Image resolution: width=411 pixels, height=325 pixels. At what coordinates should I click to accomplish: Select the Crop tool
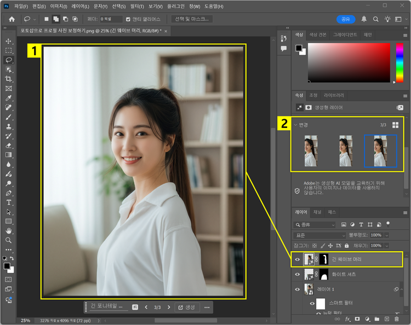[x=8, y=79]
